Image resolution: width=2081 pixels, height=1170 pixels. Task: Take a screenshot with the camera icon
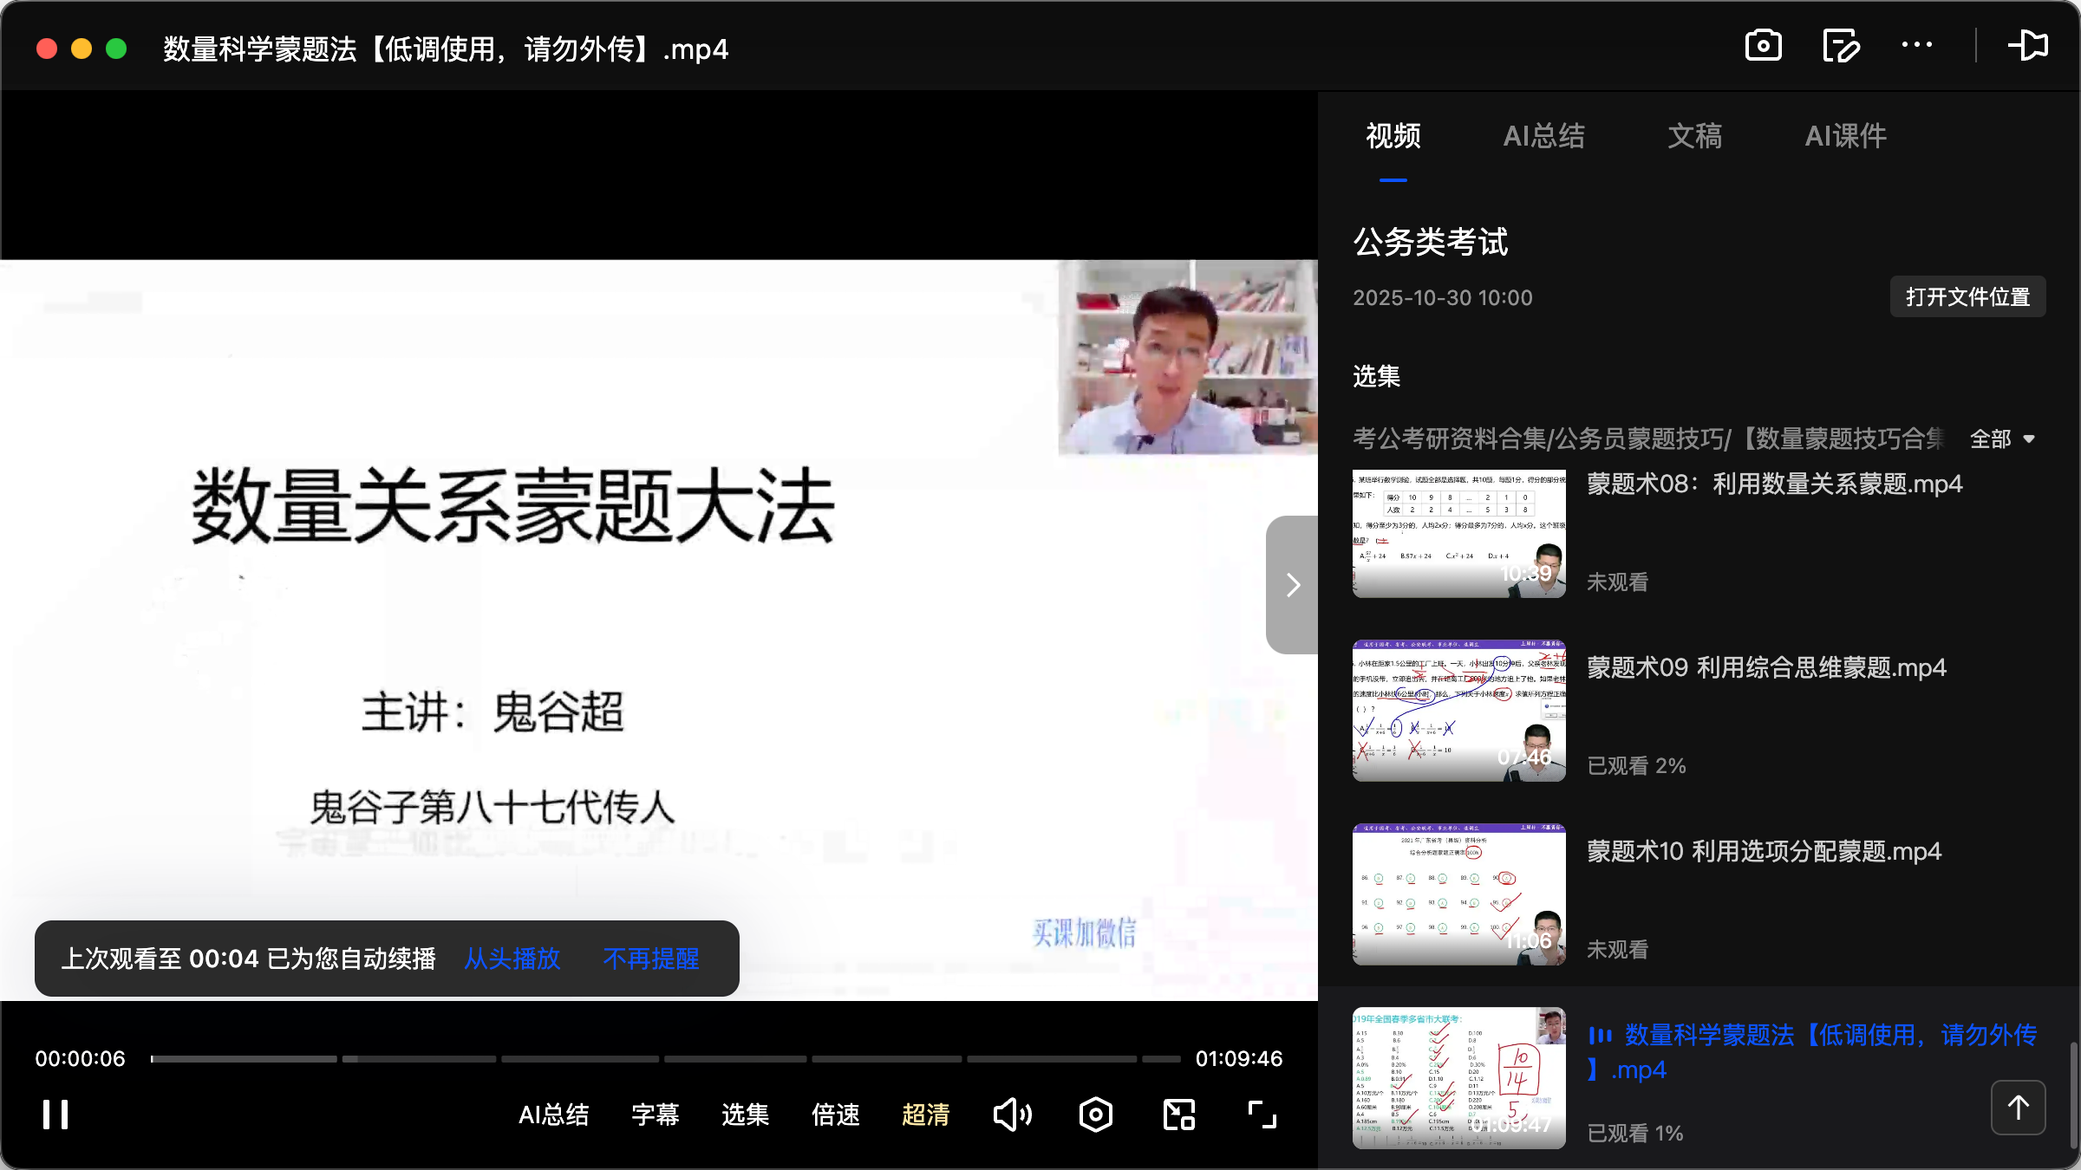click(1764, 46)
